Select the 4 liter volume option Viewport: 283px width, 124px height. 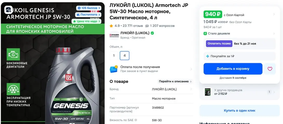[x=125, y=56]
